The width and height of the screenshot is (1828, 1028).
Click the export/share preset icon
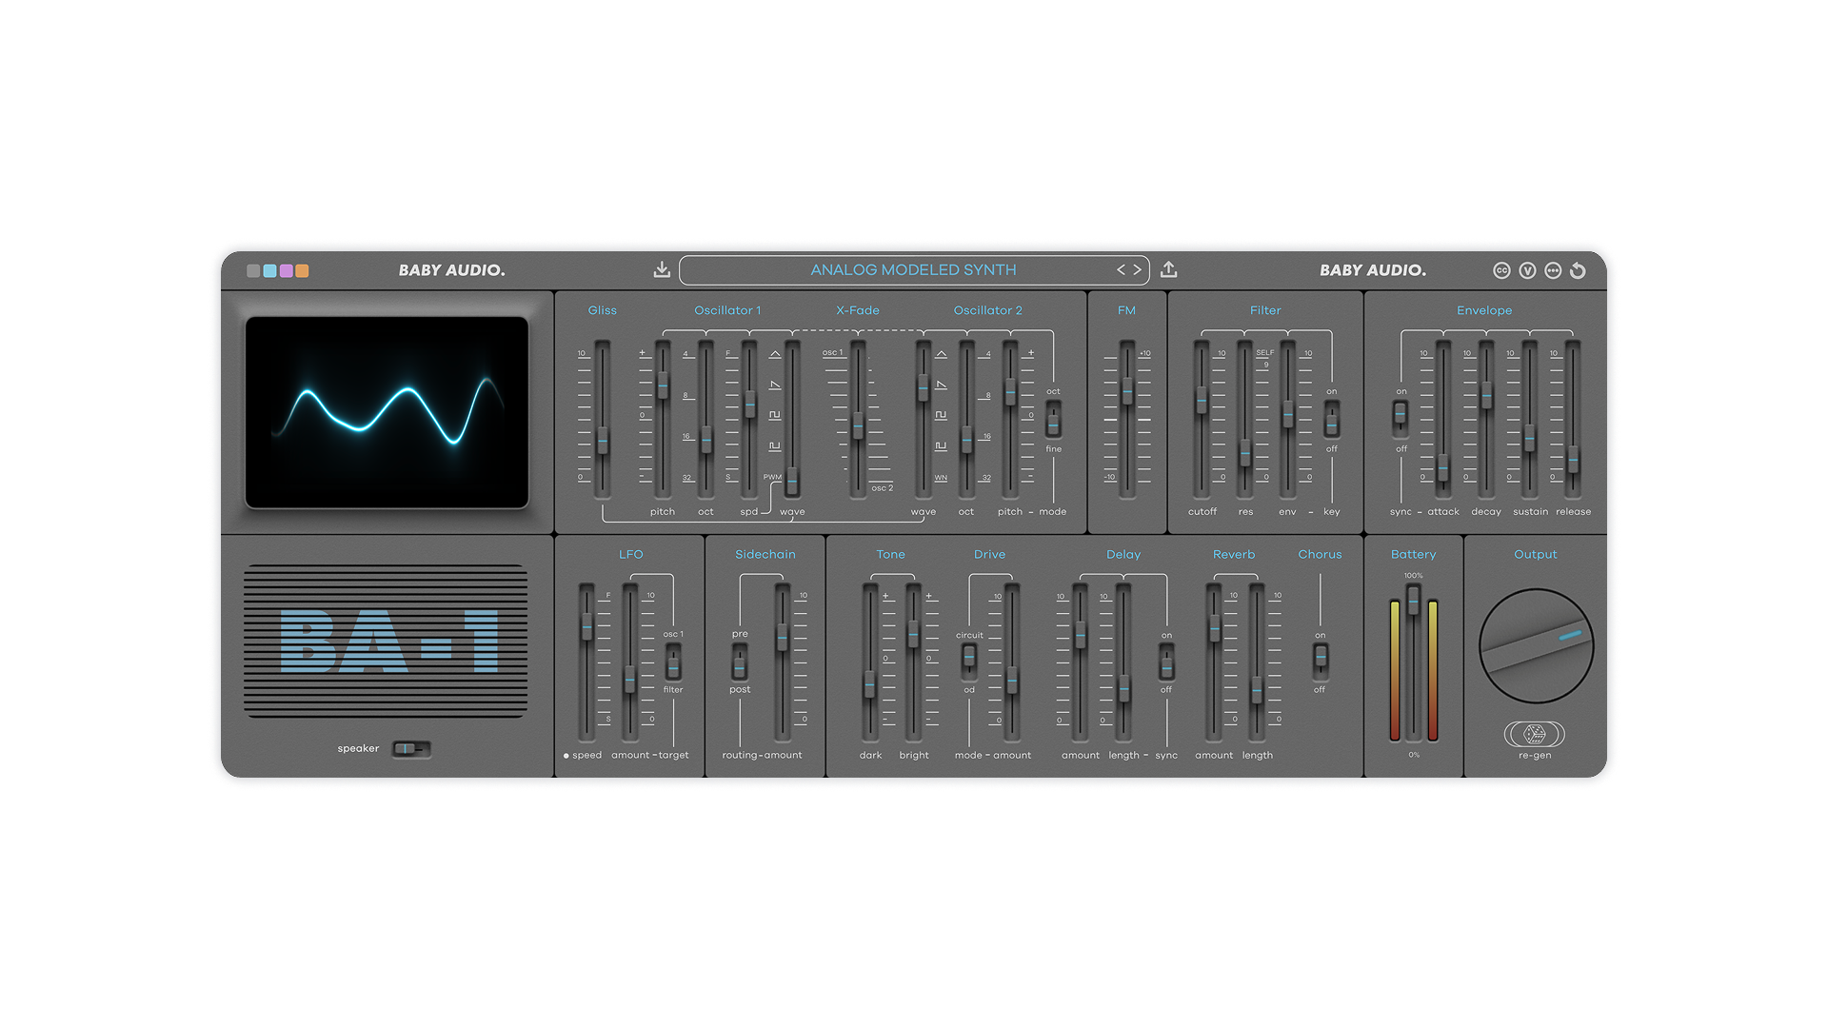(x=1169, y=270)
